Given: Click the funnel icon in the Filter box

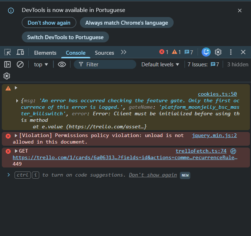Looking at the screenshot, I should 81,65.
